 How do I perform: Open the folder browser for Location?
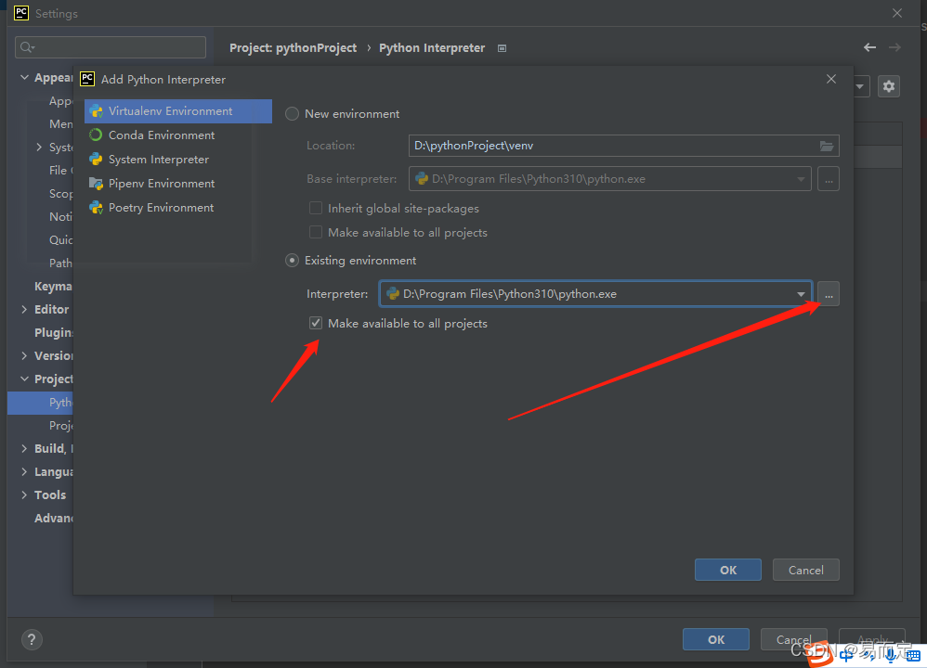point(826,146)
